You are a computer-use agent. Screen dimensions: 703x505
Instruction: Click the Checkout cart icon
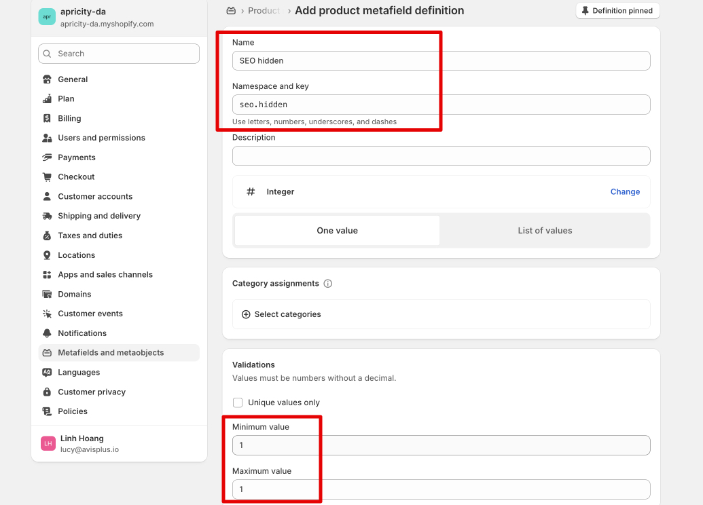(47, 177)
